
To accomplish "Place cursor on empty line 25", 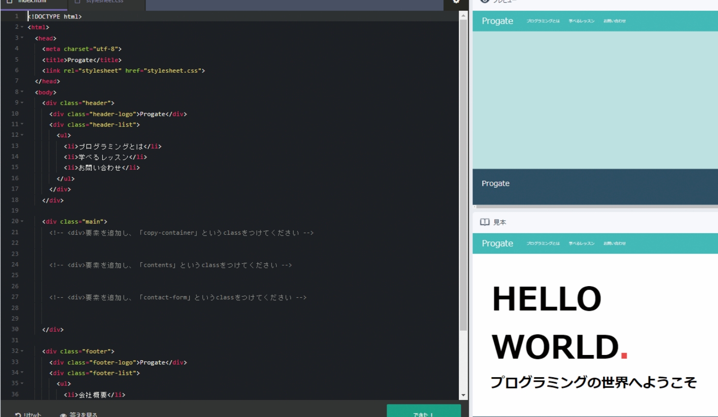I will 243,275.
